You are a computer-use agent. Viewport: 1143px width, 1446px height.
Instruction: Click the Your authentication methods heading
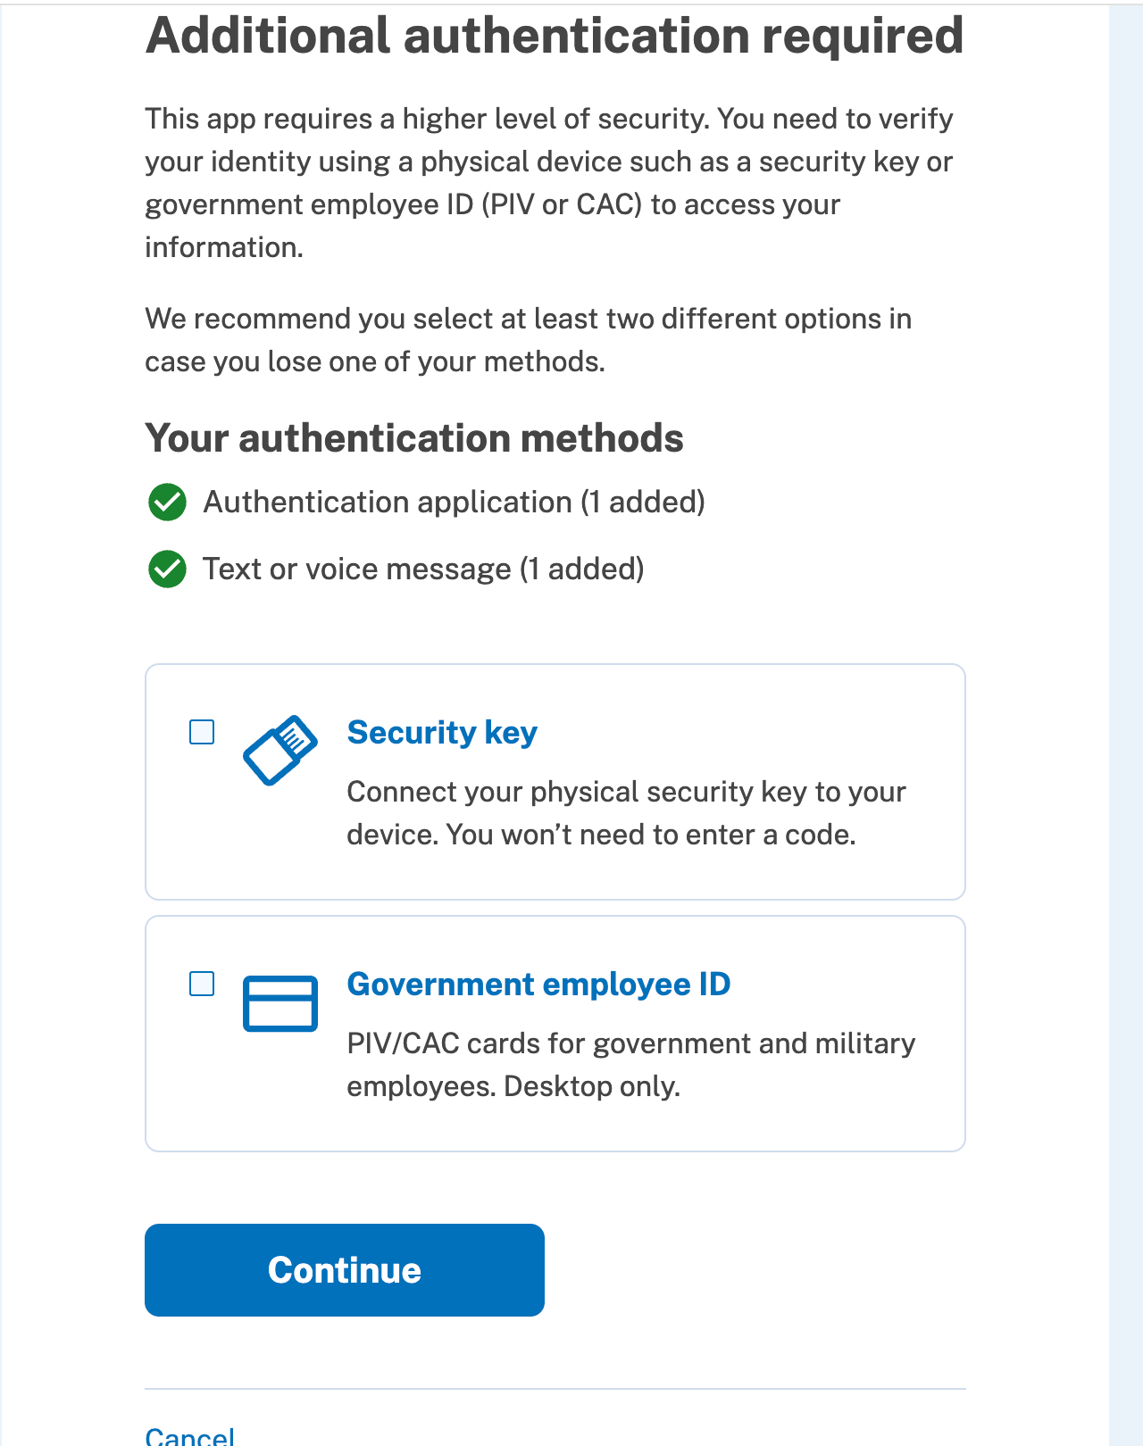[413, 438]
